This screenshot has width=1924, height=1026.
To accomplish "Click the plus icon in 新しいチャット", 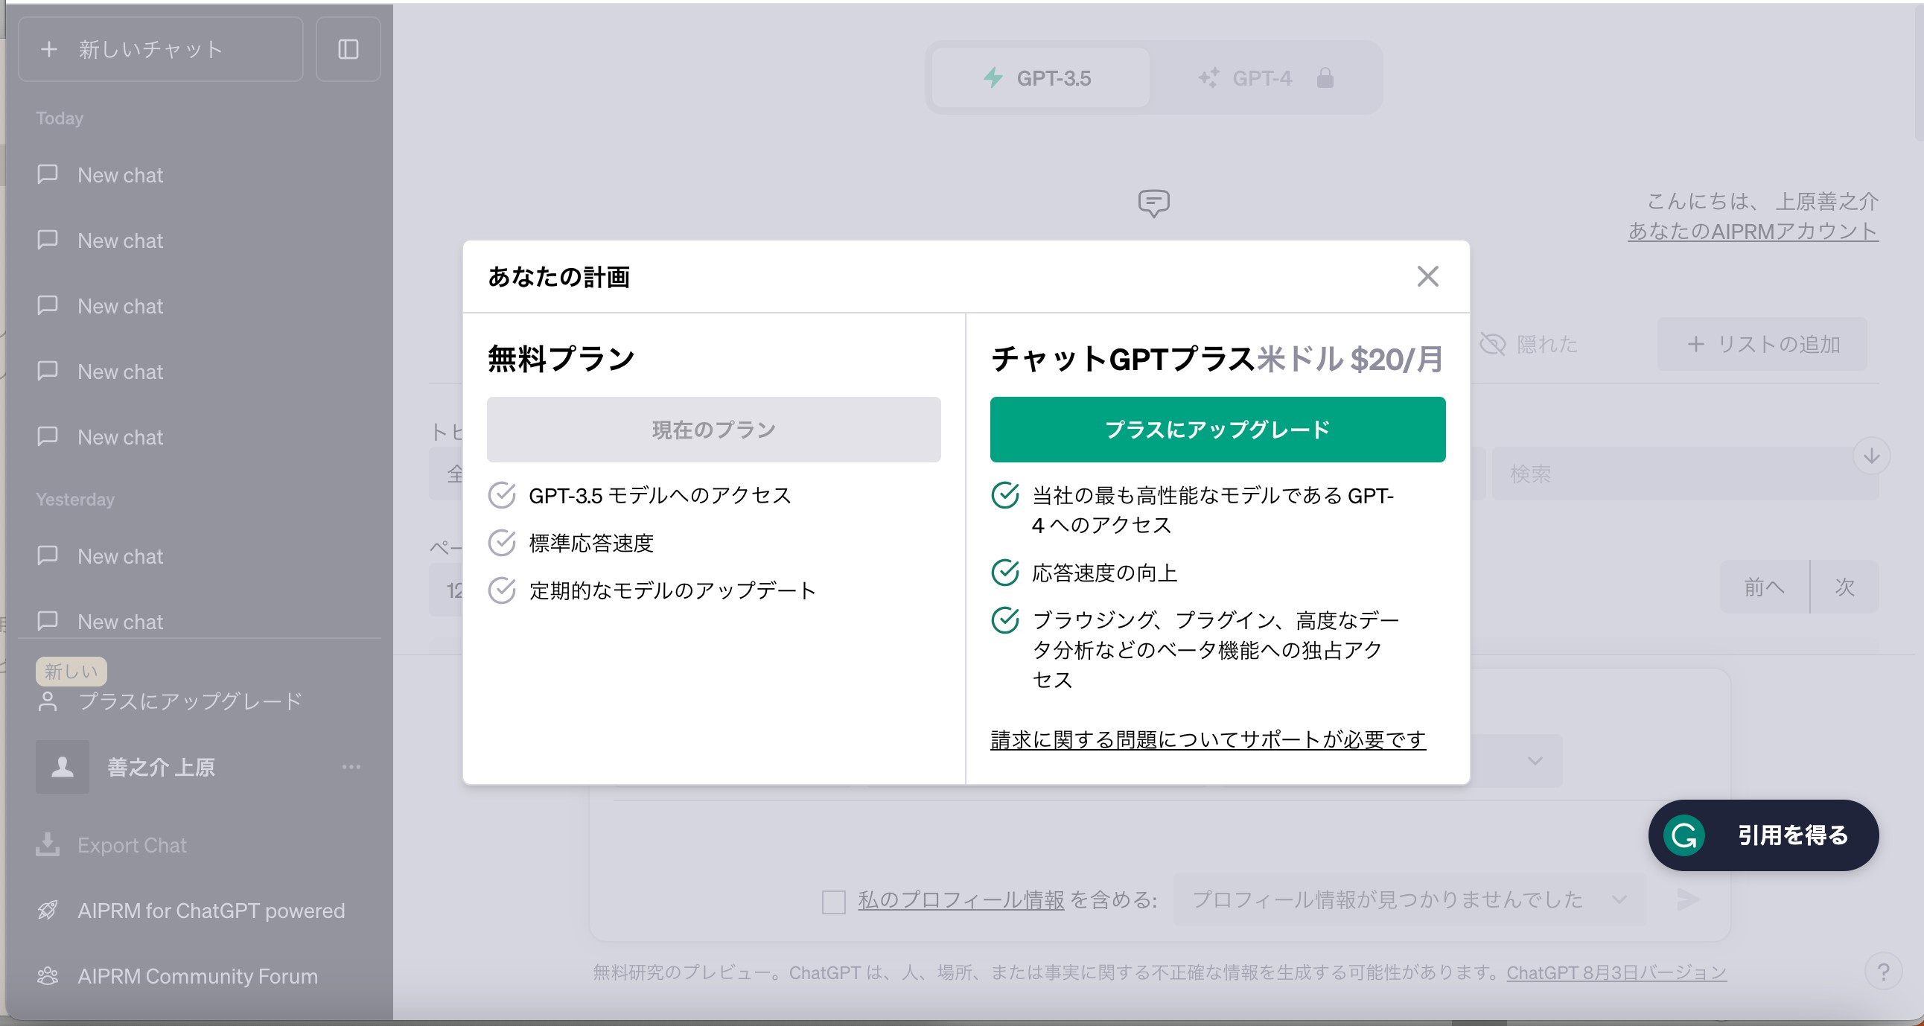I will (x=48, y=49).
